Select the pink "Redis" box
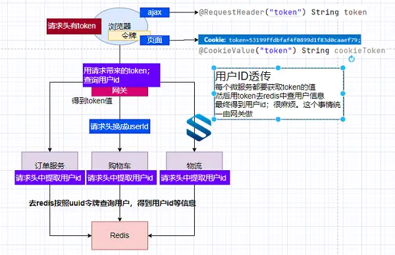This screenshot has height=255, width=395. click(x=120, y=236)
